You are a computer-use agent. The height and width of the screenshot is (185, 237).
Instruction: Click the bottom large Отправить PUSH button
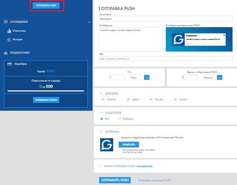[x=115, y=180]
